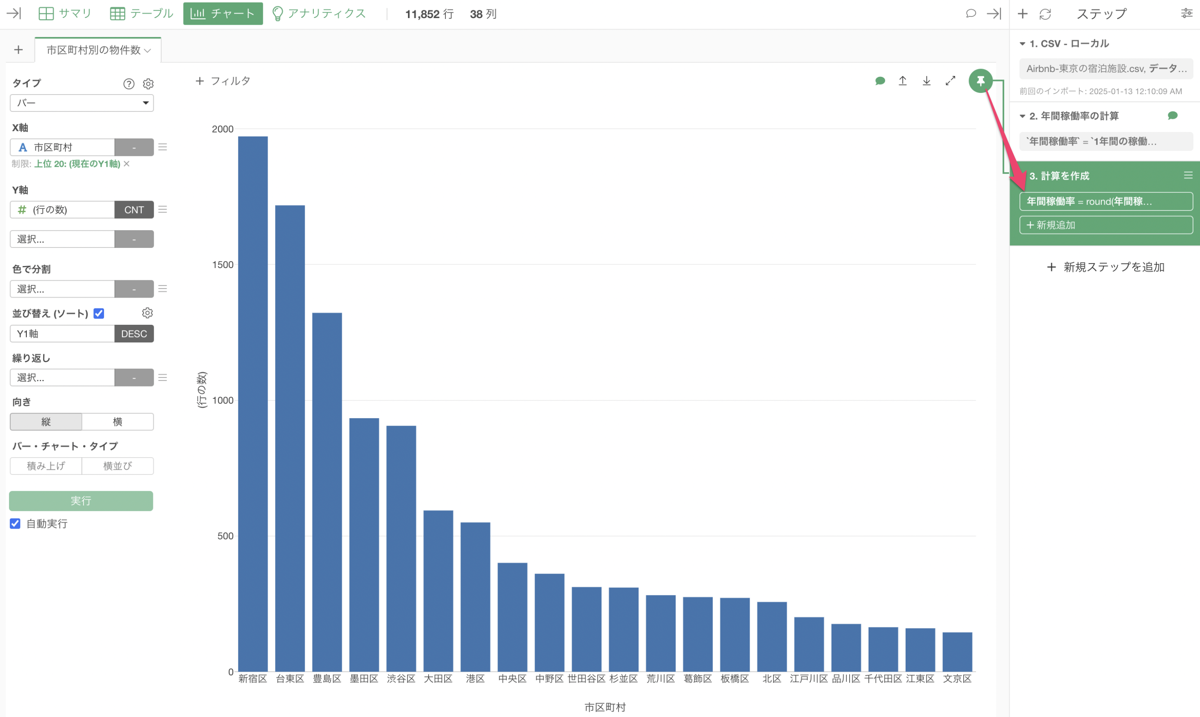The width and height of the screenshot is (1200, 717).
Task: Choose a column for 色で分割
Action: [63, 289]
